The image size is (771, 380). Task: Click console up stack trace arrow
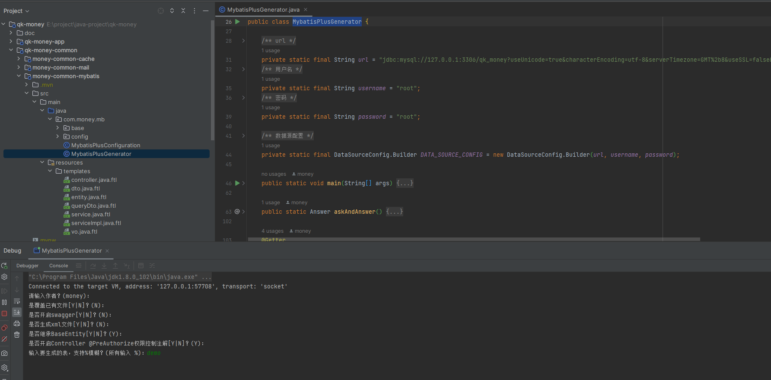pyautogui.click(x=17, y=279)
